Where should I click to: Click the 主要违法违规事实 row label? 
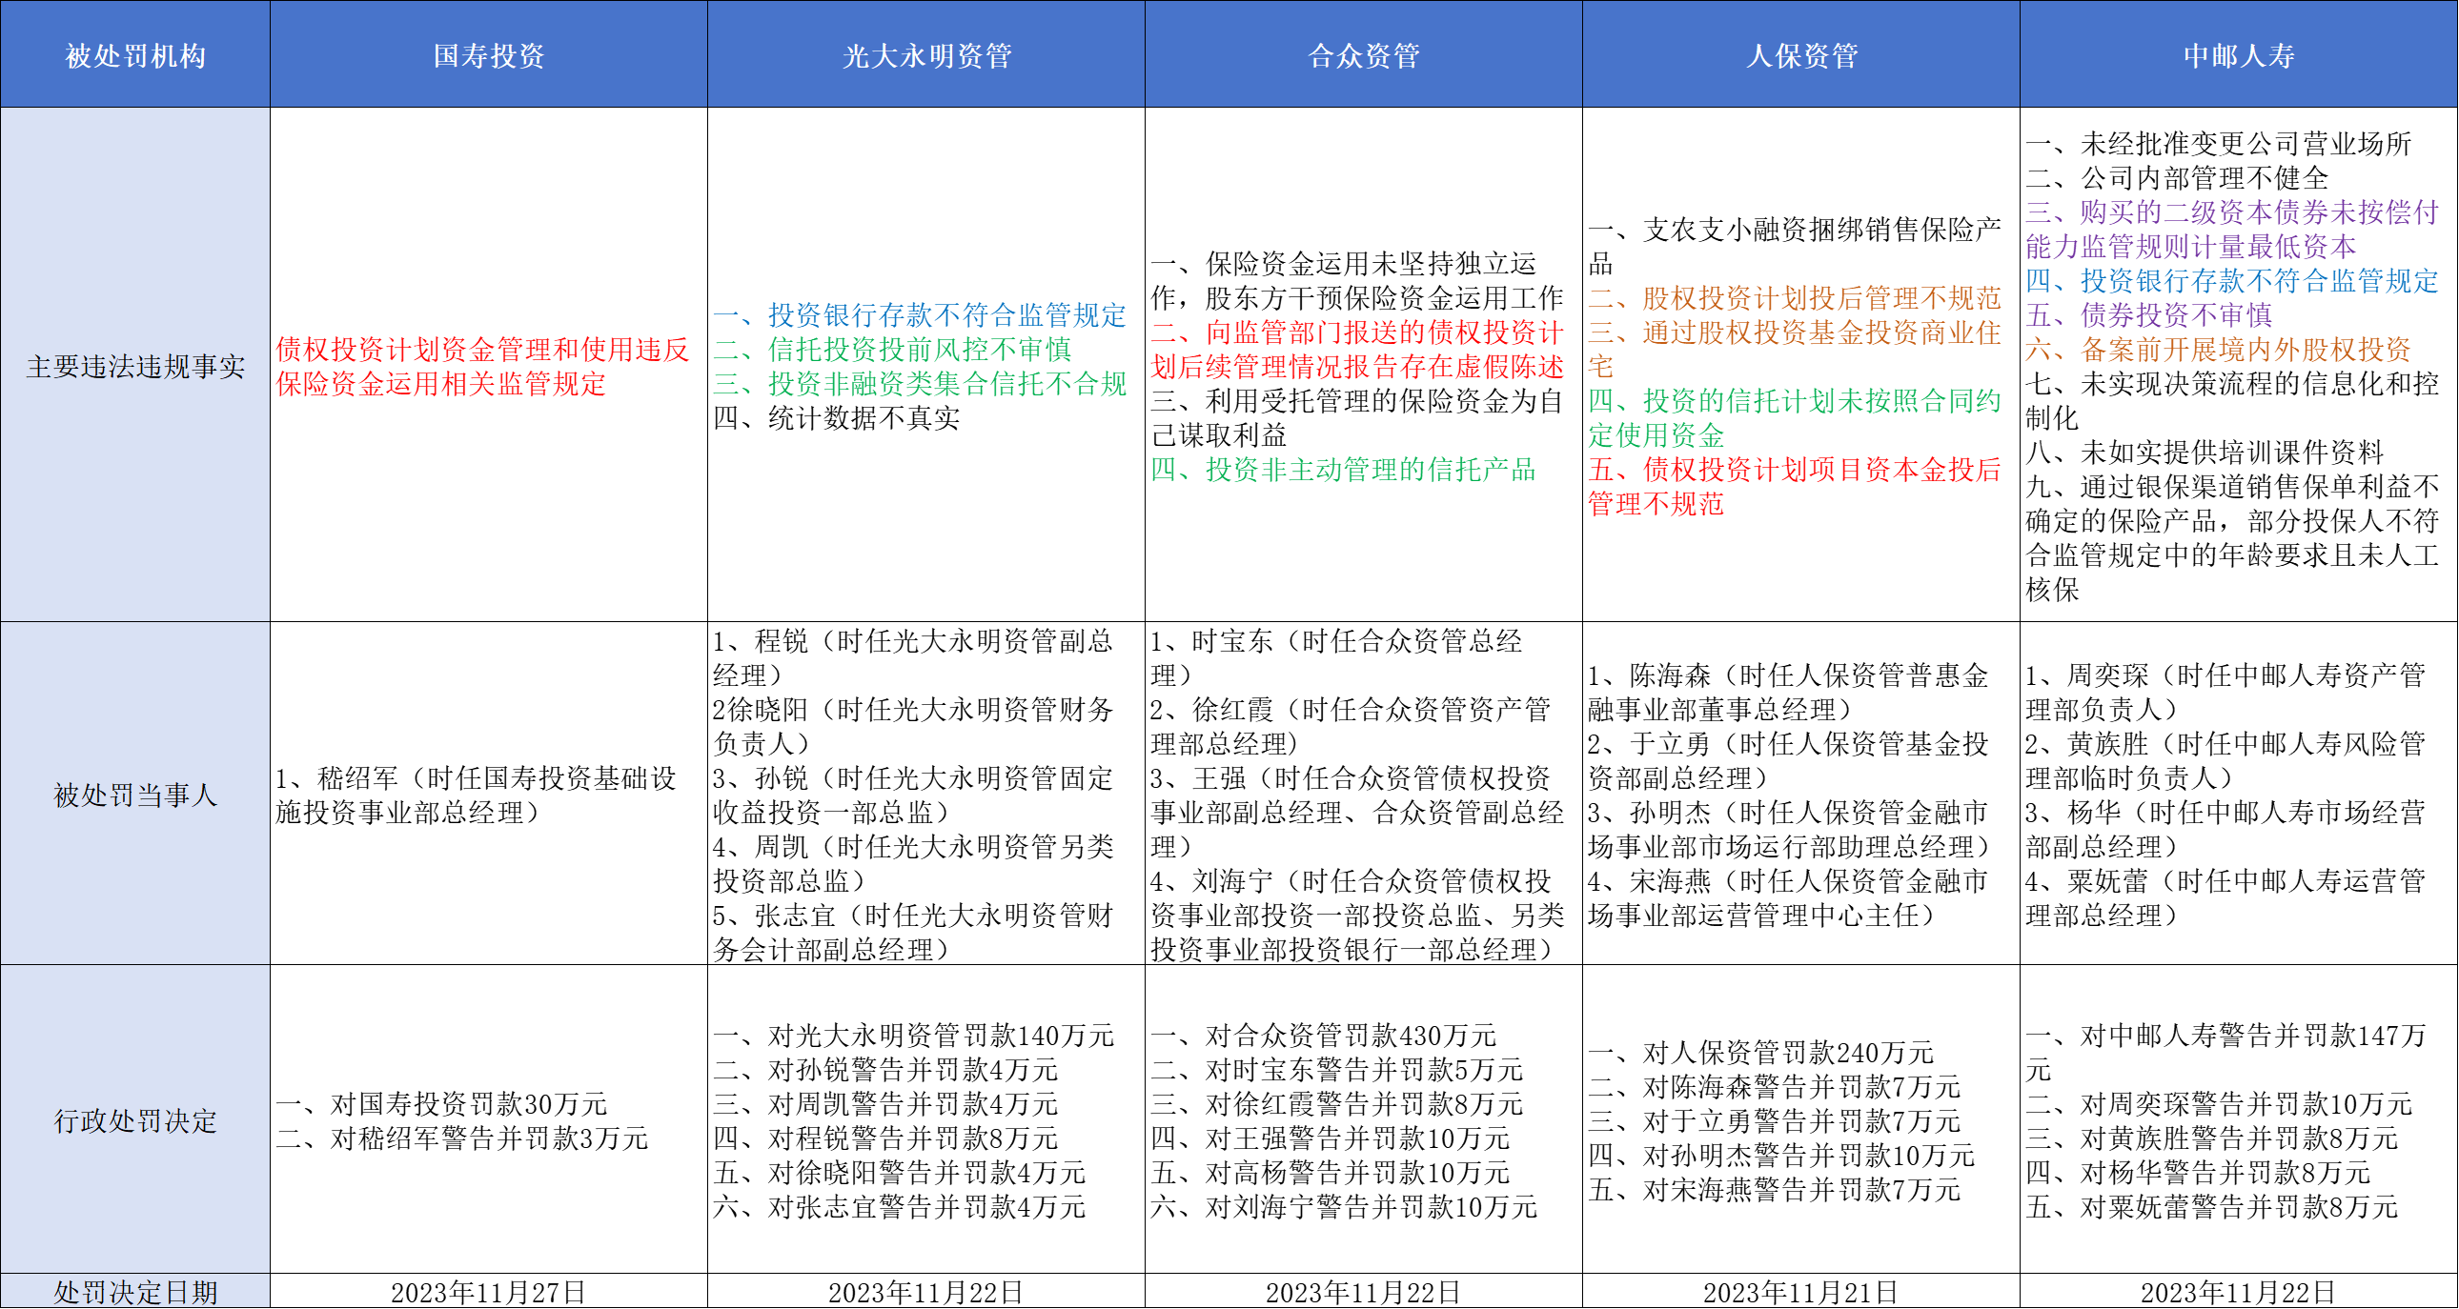(x=134, y=367)
